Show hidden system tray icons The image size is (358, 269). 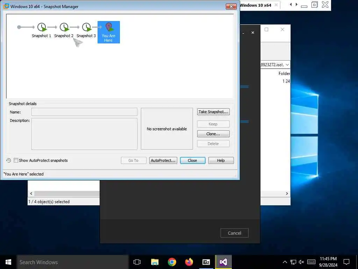285,262
